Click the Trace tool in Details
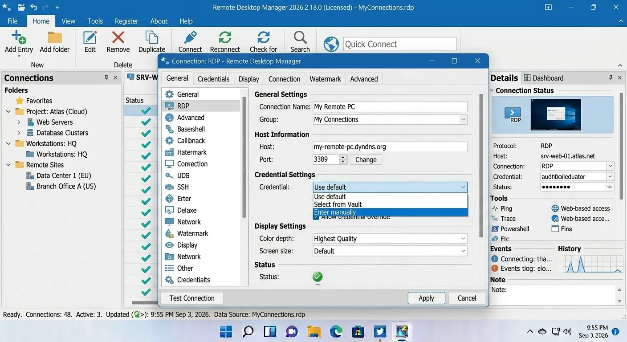This screenshot has height=342, width=627. click(x=503, y=219)
